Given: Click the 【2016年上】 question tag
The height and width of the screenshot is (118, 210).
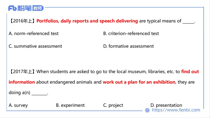Looking at the screenshot, I should [22, 21].
